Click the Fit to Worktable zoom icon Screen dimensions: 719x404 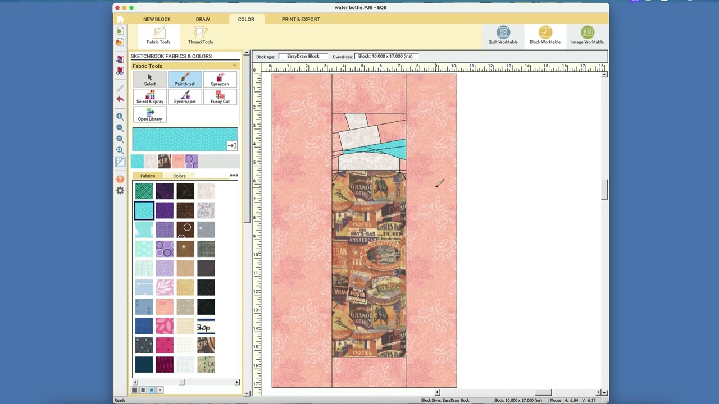(120, 150)
